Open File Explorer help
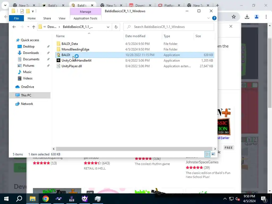272x204 pixels. tap(214, 18)
